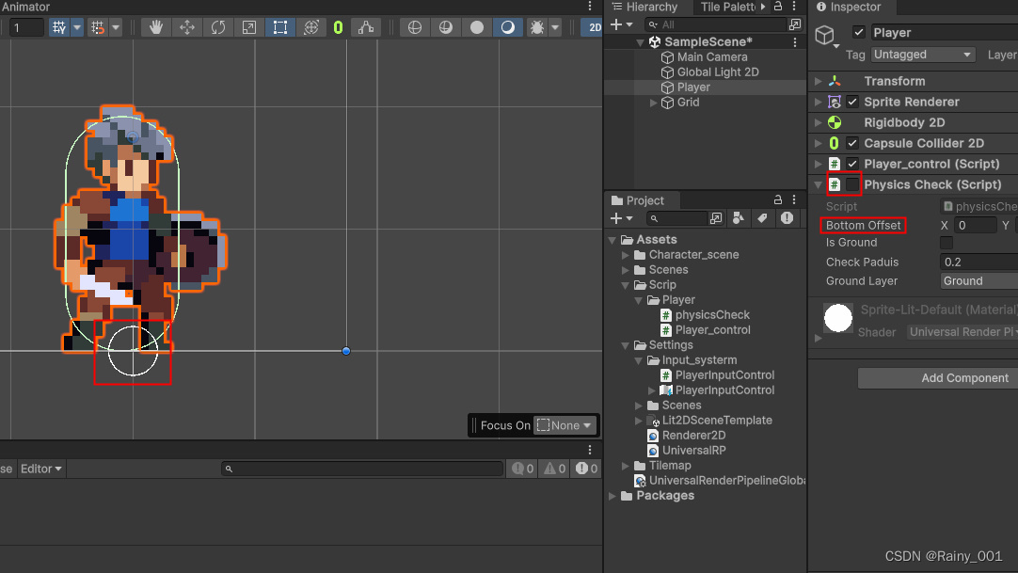1018x573 pixels.
Task: Click Search by Label tag icon
Action: pos(762,218)
